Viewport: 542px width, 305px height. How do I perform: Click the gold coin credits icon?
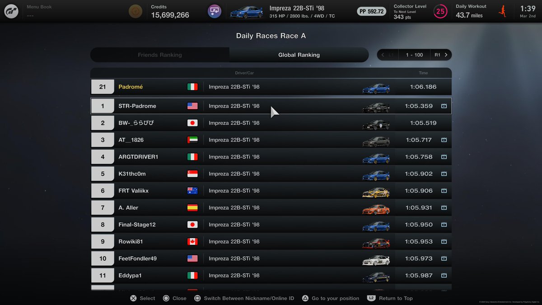click(135, 11)
